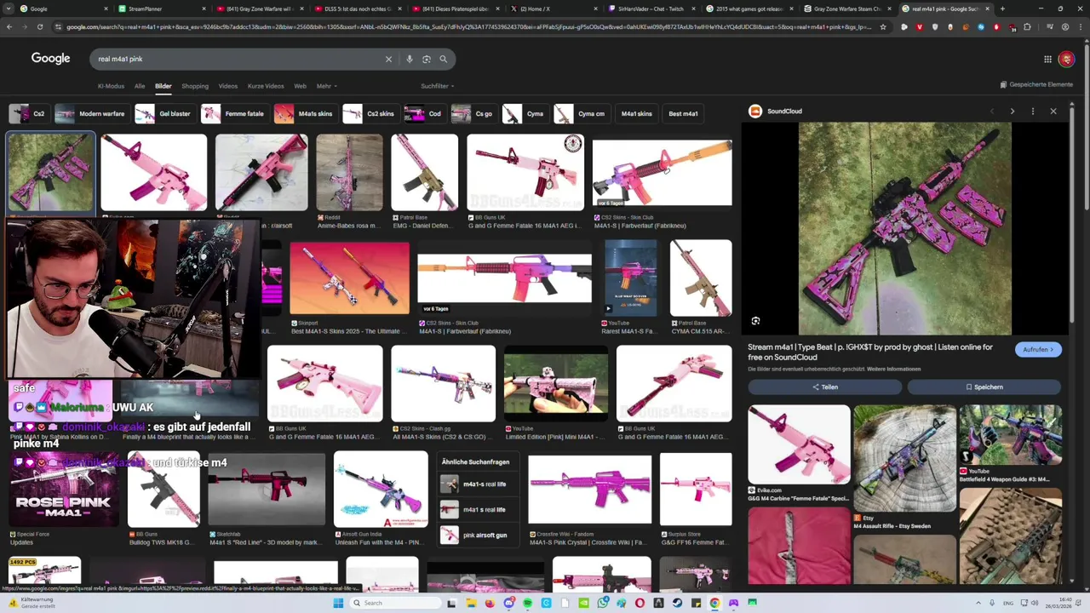Select the Cod filter chip
1090x613 pixels.
pyautogui.click(x=424, y=113)
